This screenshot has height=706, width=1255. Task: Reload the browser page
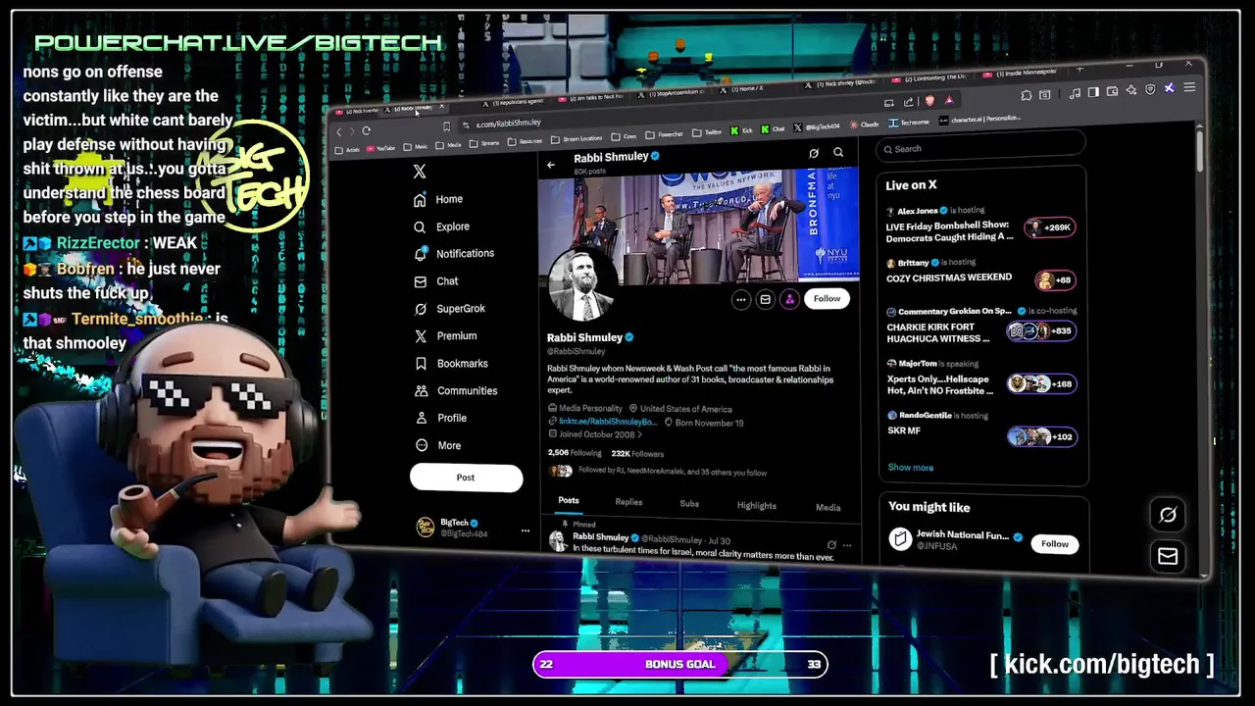point(366,130)
